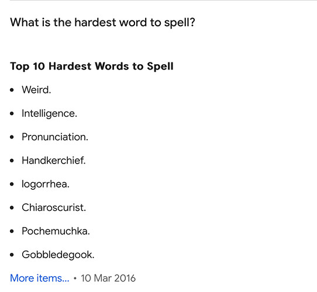Click the bullet marker before 'Gobbledegook'
Screen dimensions: 317x292
click(x=12, y=255)
